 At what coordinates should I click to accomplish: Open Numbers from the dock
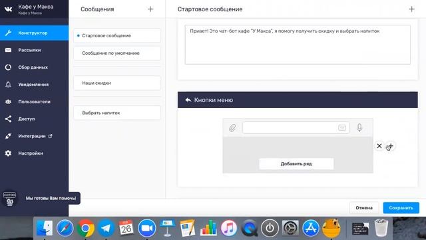pyautogui.click(x=208, y=228)
